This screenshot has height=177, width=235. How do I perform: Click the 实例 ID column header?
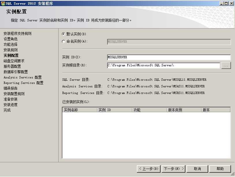(x=115, y=110)
